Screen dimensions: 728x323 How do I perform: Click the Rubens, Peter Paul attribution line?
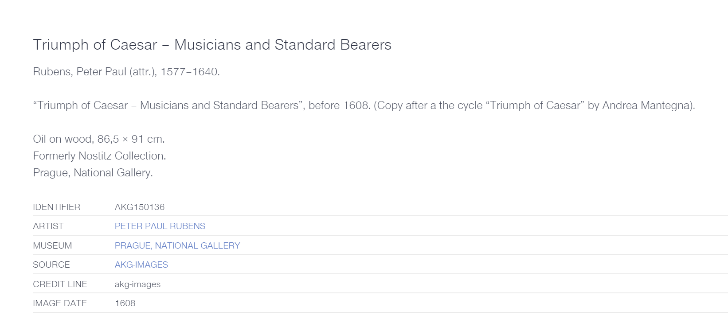pyautogui.click(x=126, y=72)
